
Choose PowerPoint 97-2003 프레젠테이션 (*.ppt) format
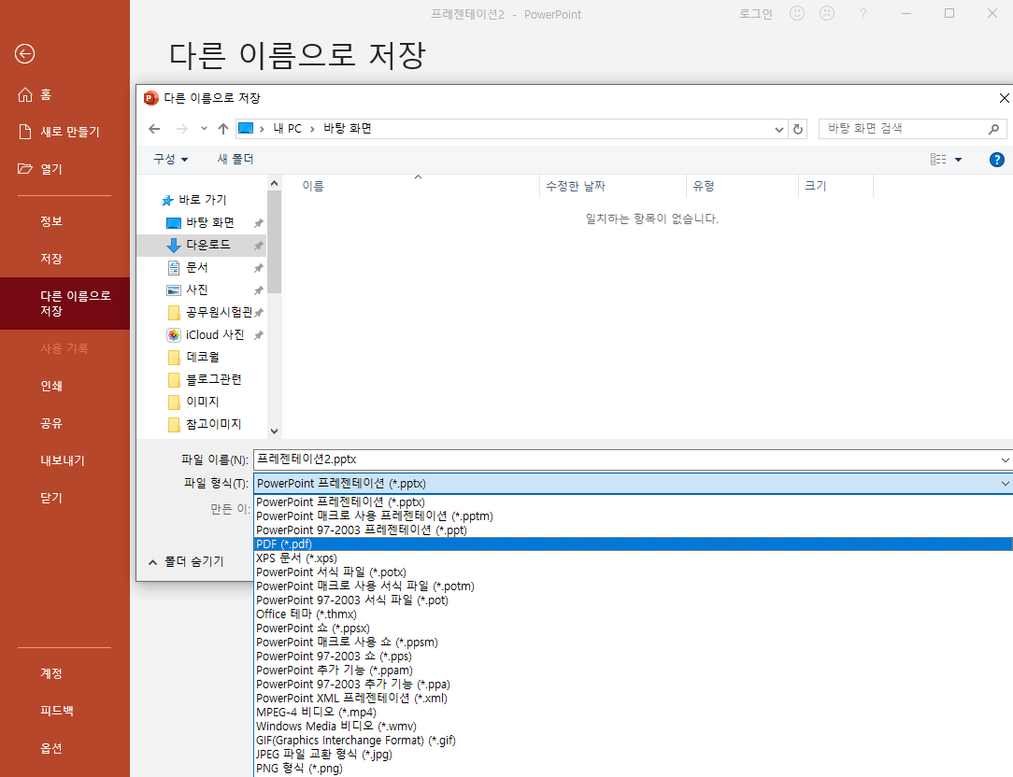pos(634,530)
